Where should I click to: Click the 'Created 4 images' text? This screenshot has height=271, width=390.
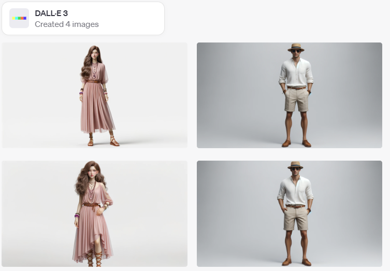point(67,24)
